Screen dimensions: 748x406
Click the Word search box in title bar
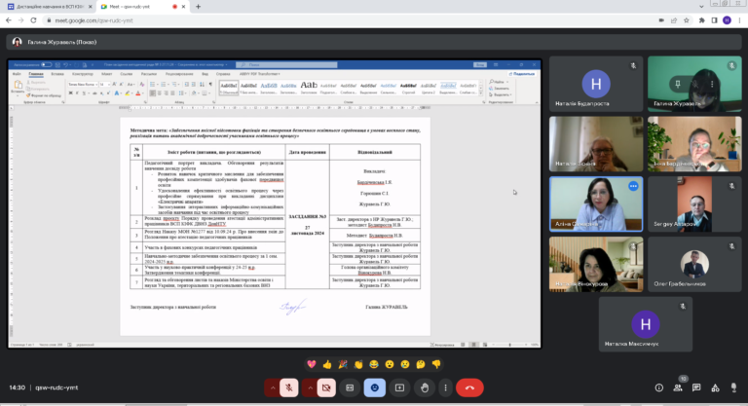(x=286, y=64)
